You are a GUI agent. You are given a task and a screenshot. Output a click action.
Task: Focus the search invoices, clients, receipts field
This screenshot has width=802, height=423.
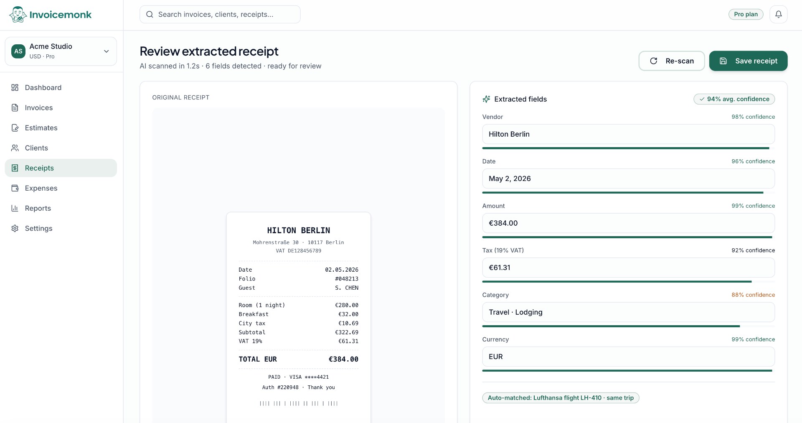click(220, 14)
